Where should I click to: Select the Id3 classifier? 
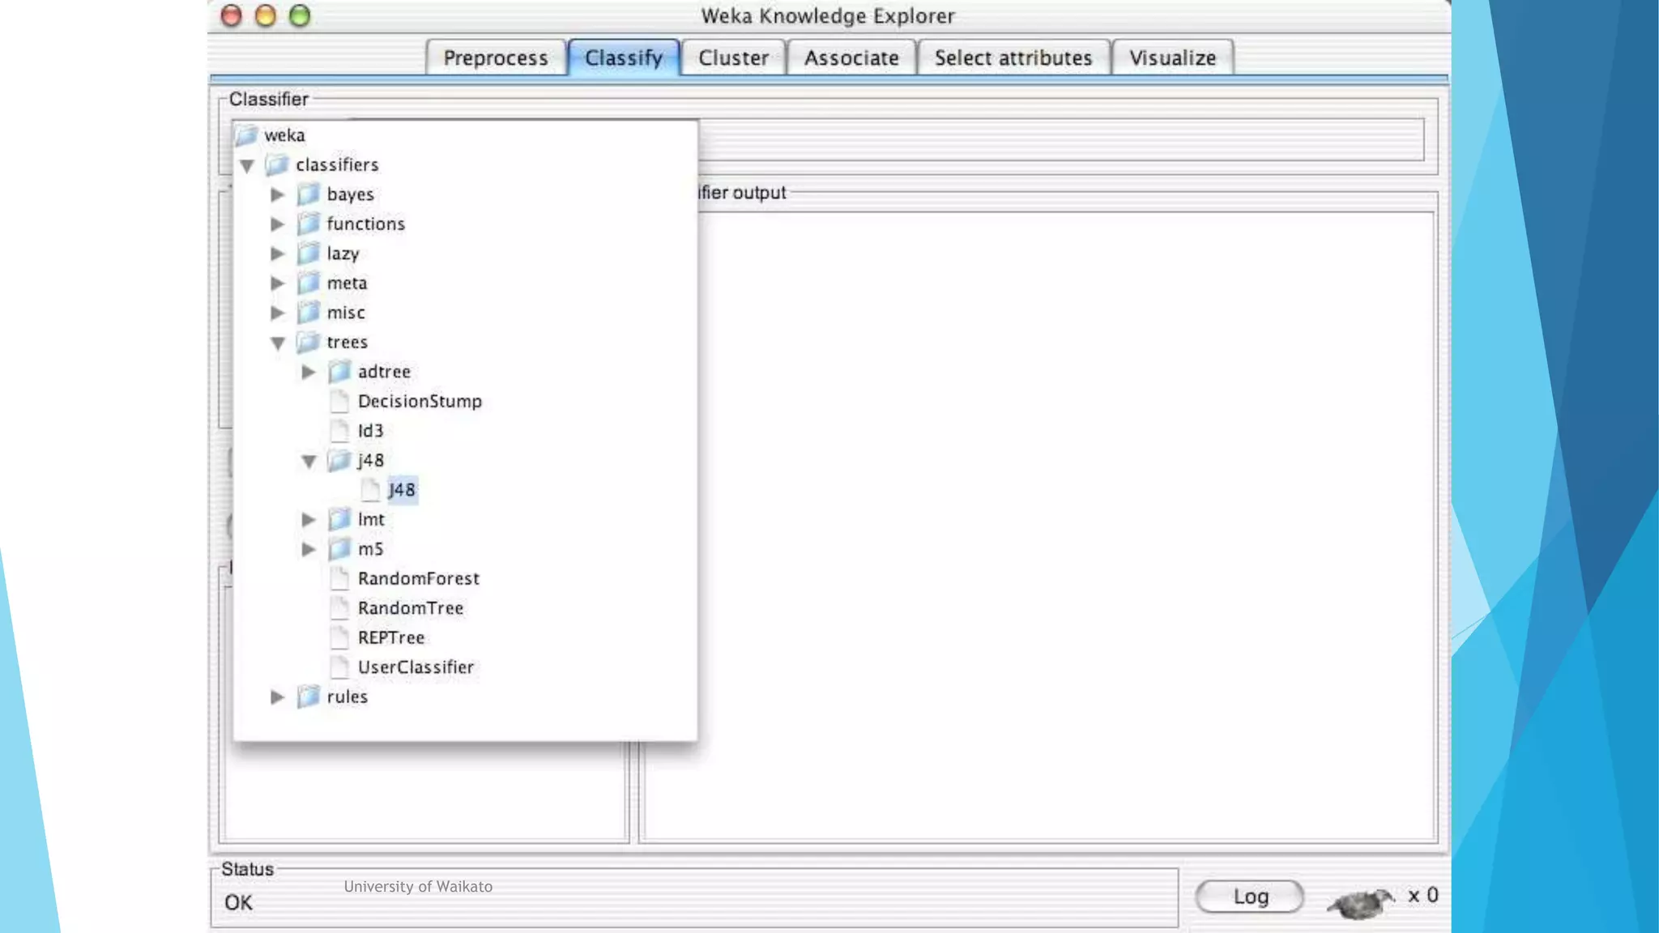[x=370, y=431]
